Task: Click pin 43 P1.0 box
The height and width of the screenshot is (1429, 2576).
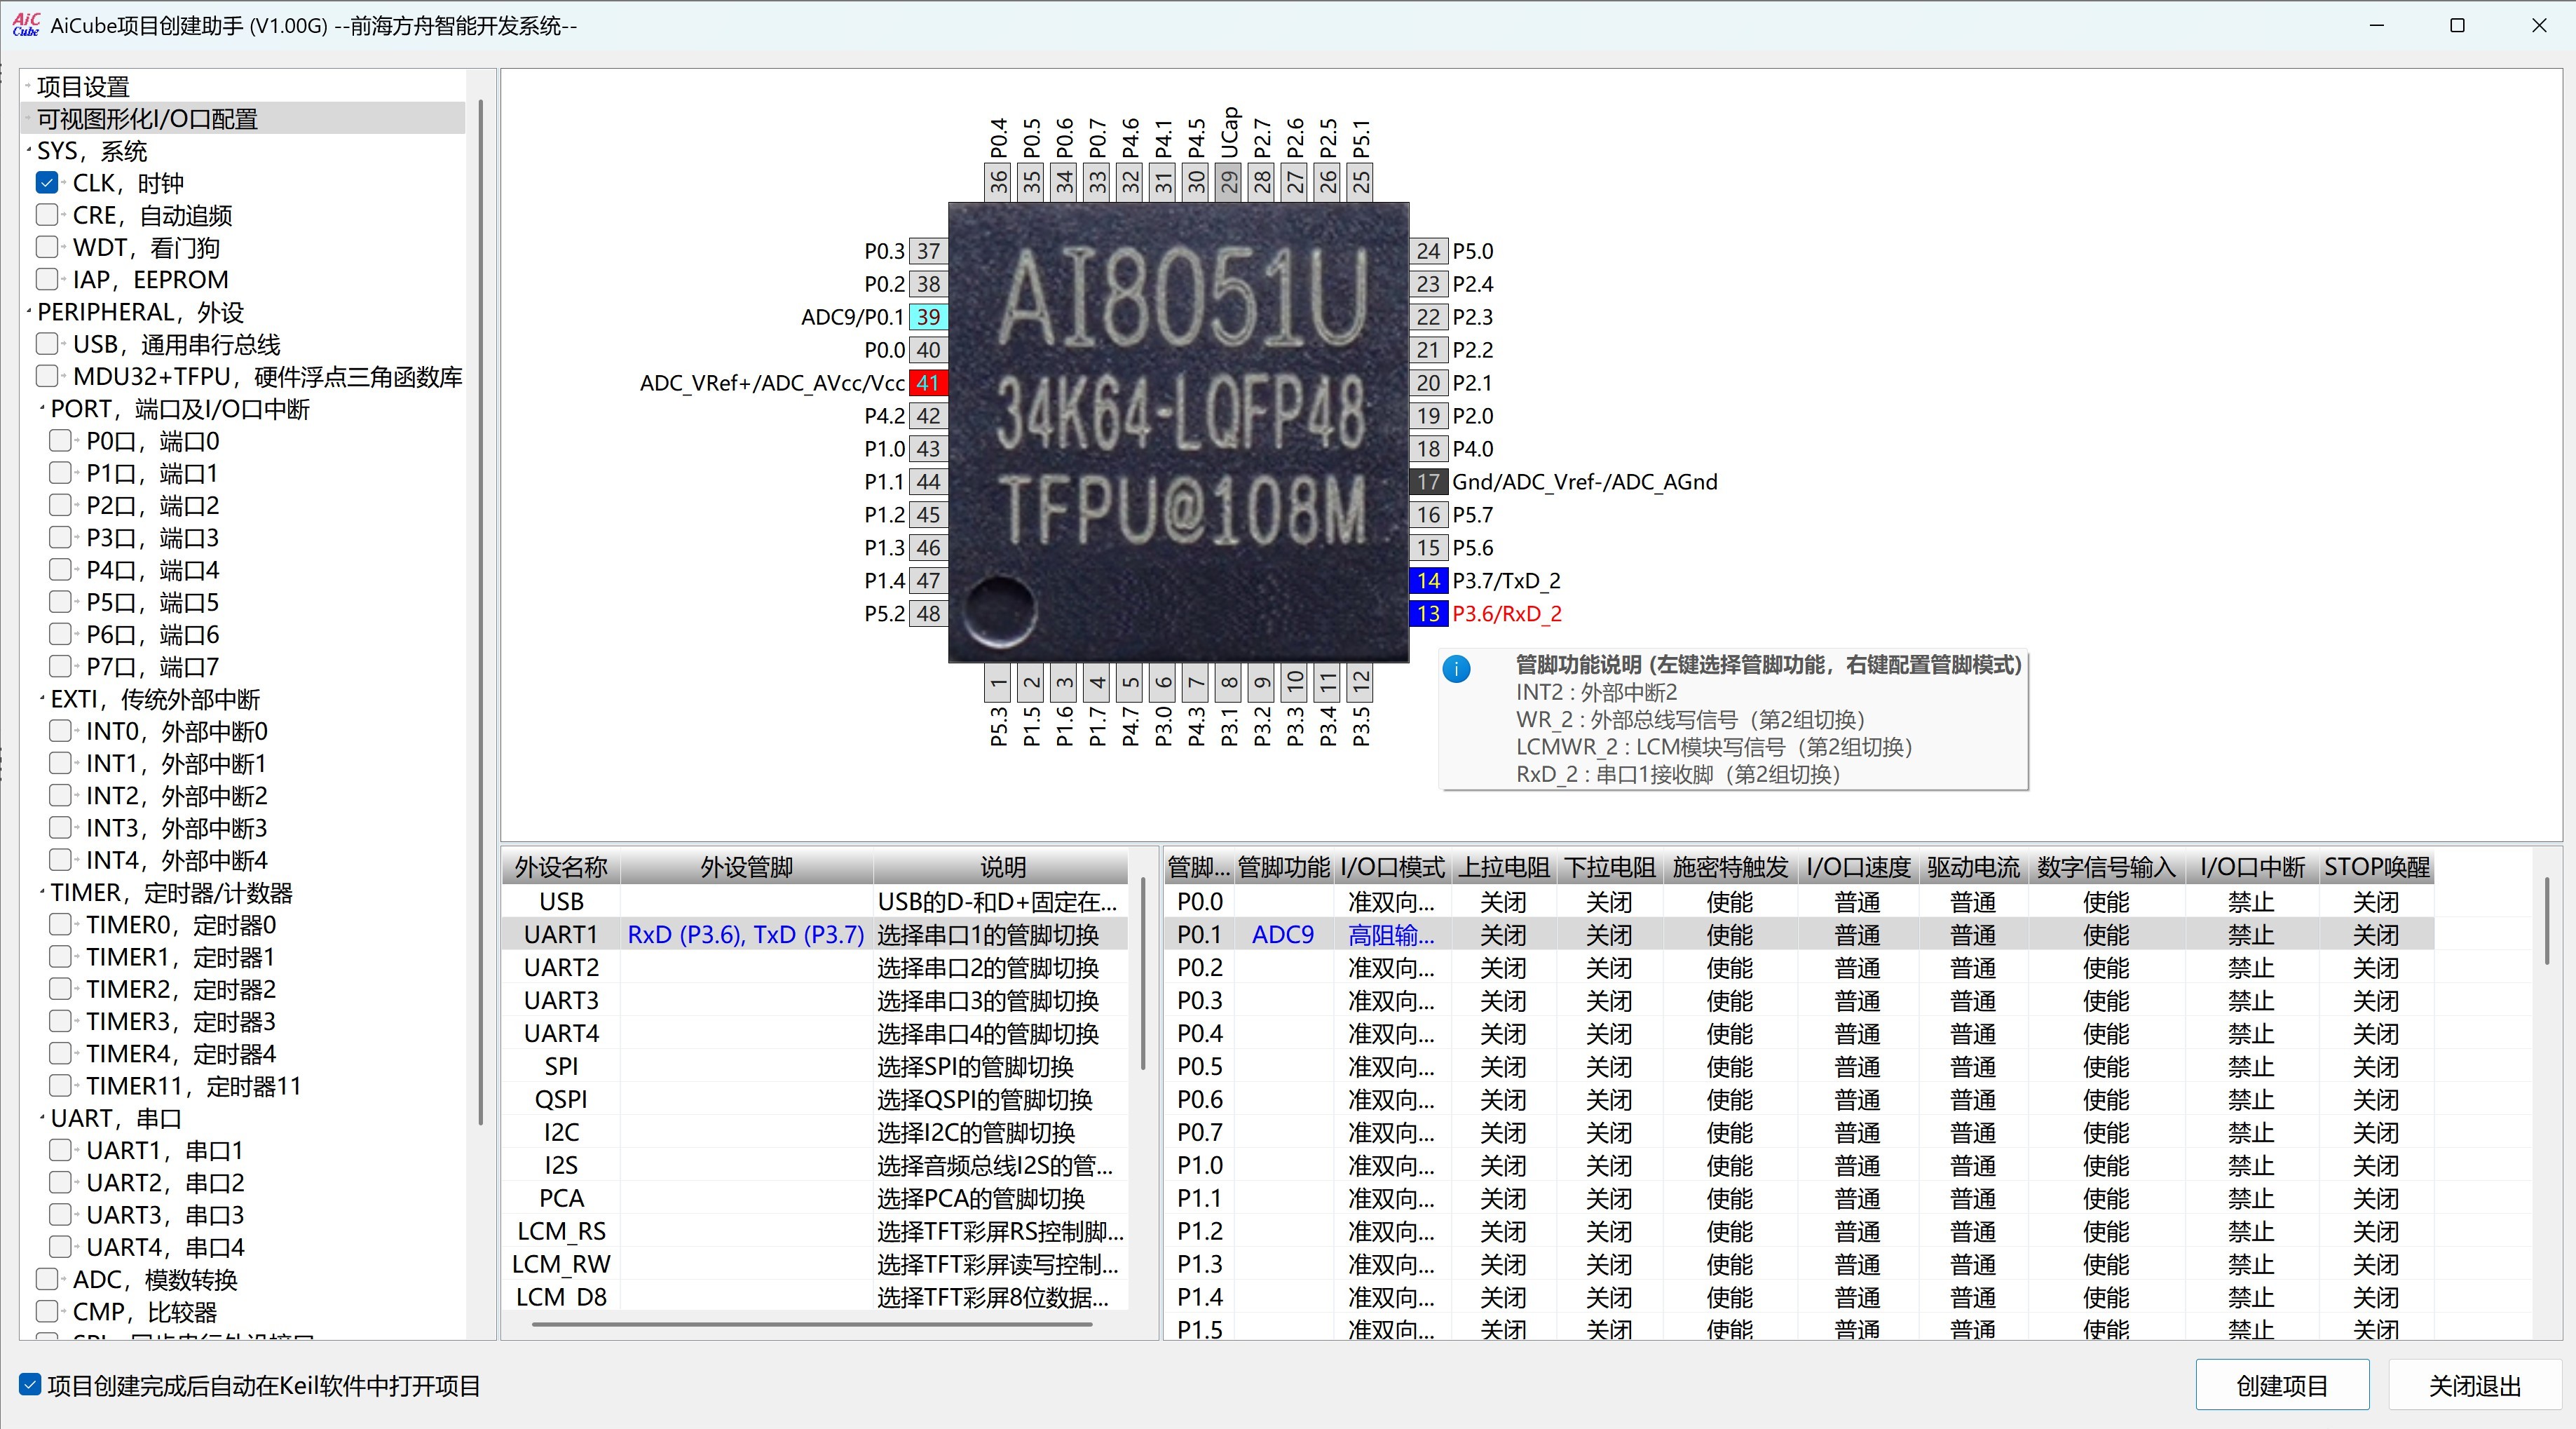Action: (x=928, y=449)
